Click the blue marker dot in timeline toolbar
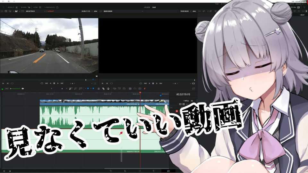308x173 pixels. pyautogui.click(x=88, y=89)
